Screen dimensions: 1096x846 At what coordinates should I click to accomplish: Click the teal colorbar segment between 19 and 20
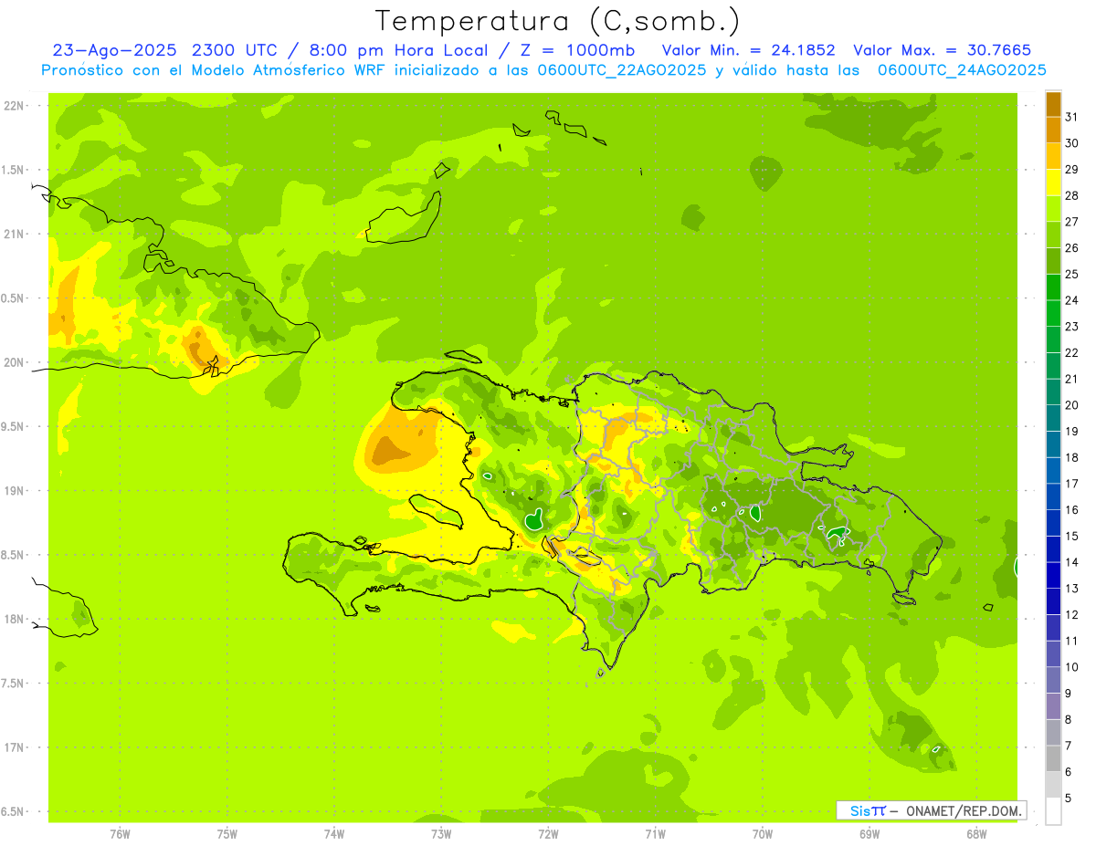coord(1053,418)
